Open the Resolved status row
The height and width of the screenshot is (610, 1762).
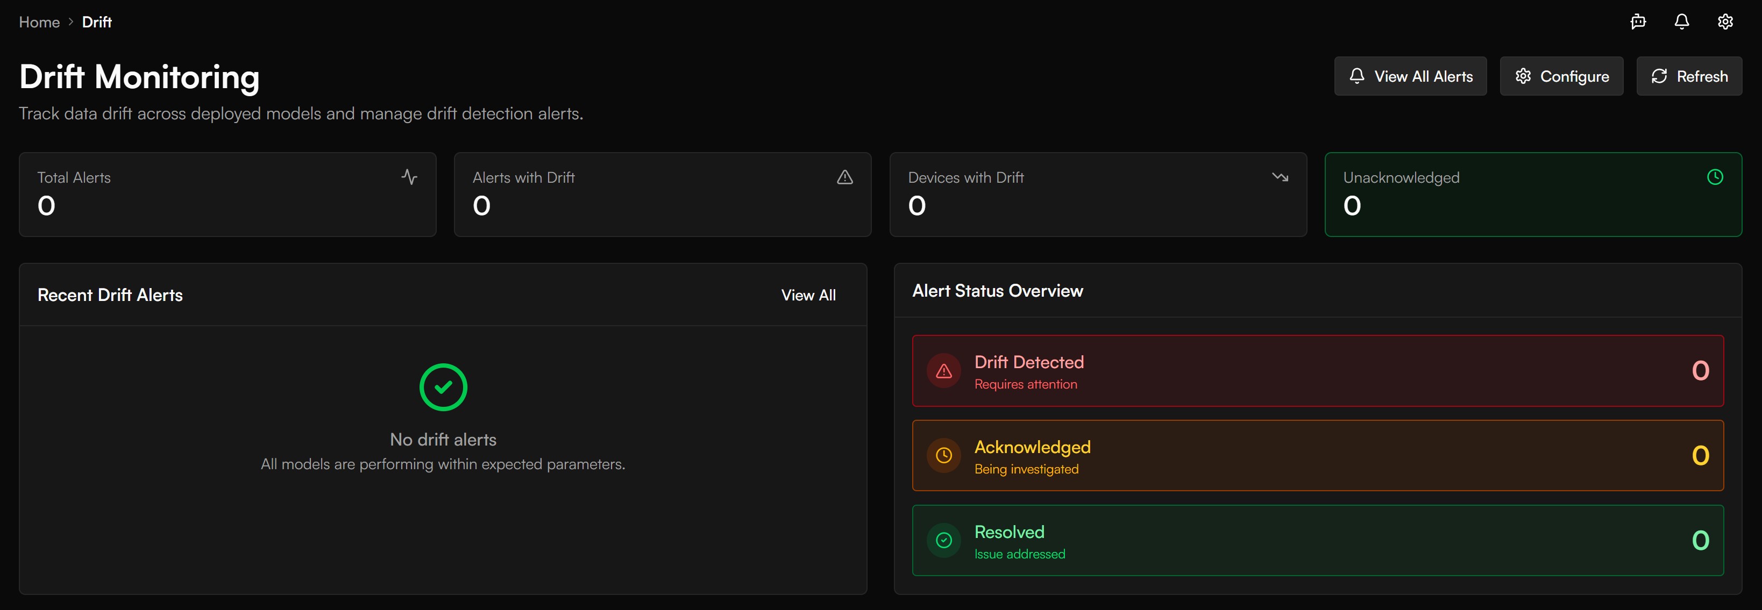point(1318,540)
